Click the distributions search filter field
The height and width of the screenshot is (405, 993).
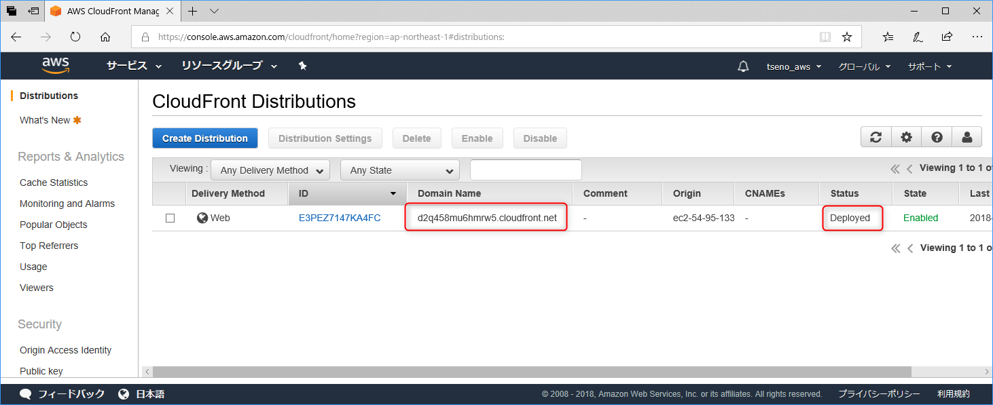tap(526, 170)
